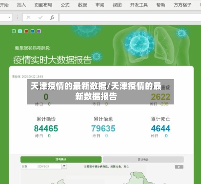
Task: Click the formula bar cancel X icon
Action: (29, 17)
